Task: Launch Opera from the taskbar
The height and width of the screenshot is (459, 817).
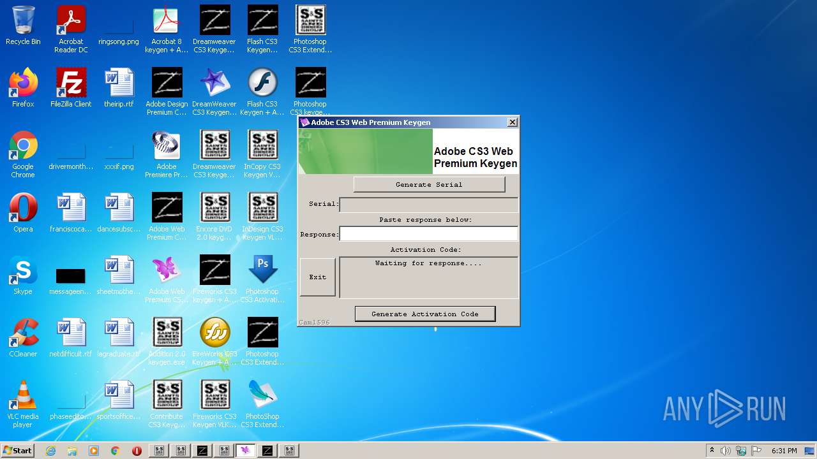Action: 137,451
